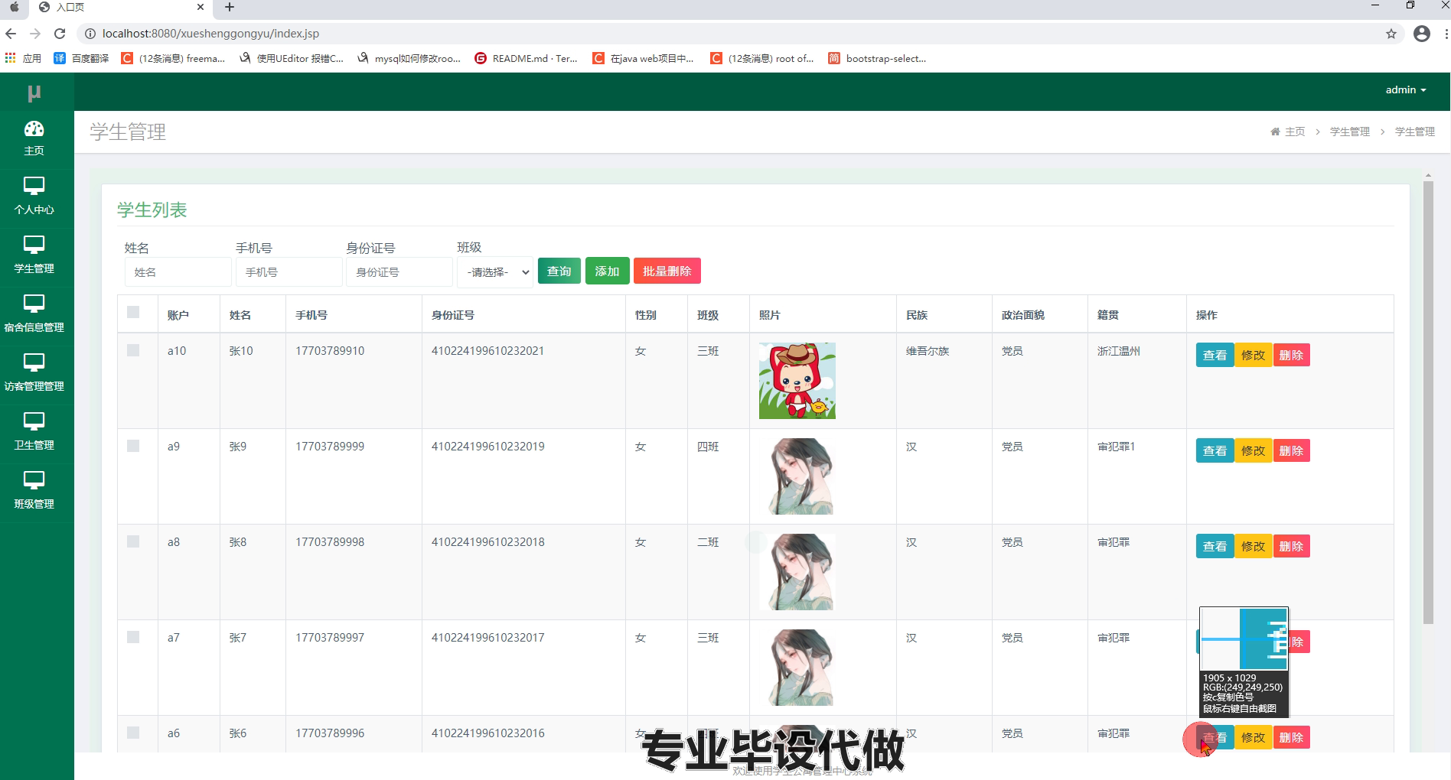The image size is (1451, 780).
Task: Expand the 班级 -请选择- dropdown
Action: pyautogui.click(x=495, y=272)
